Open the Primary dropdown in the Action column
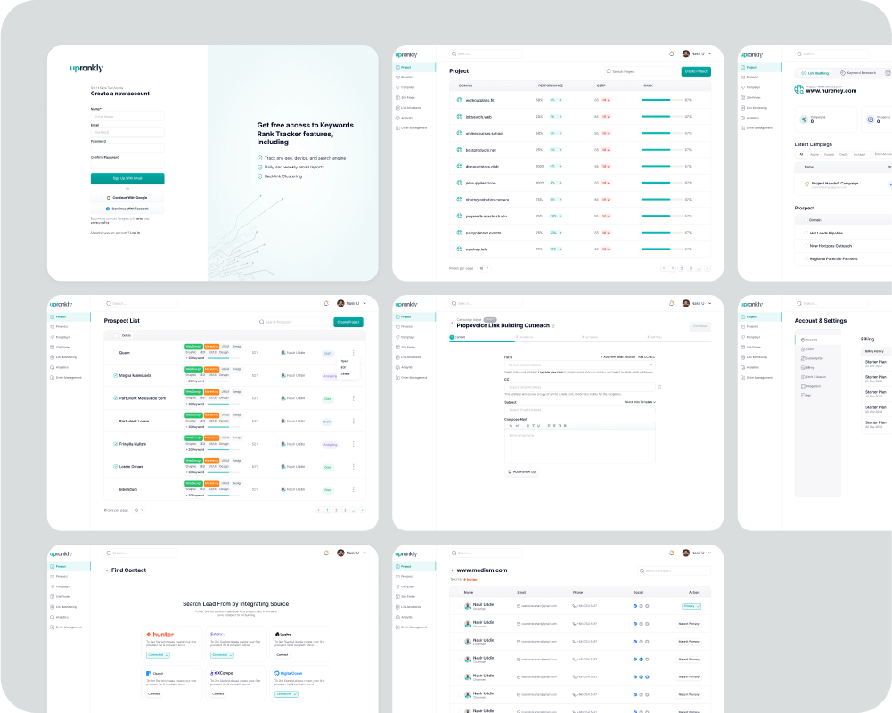The image size is (892, 713). (x=693, y=606)
